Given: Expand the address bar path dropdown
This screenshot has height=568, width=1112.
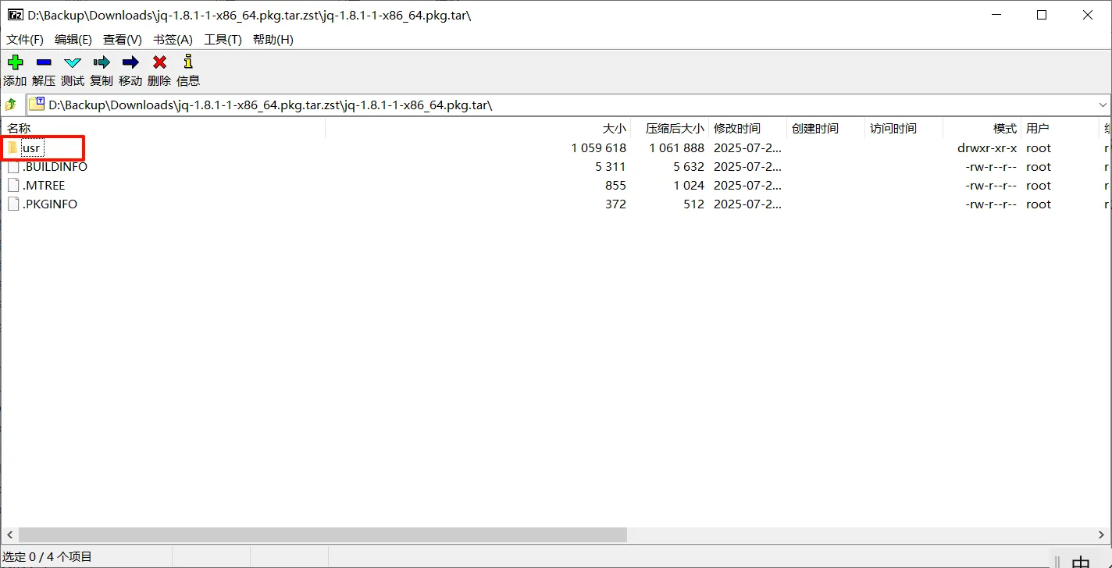Looking at the screenshot, I should pyautogui.click(x=1103, y=105).
